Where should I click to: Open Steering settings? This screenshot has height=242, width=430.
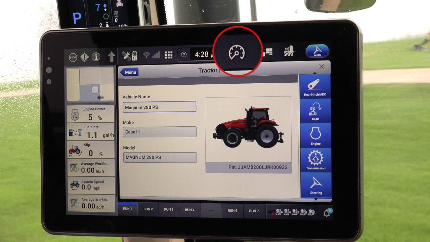pyautogui.click(x=316, y=185)
